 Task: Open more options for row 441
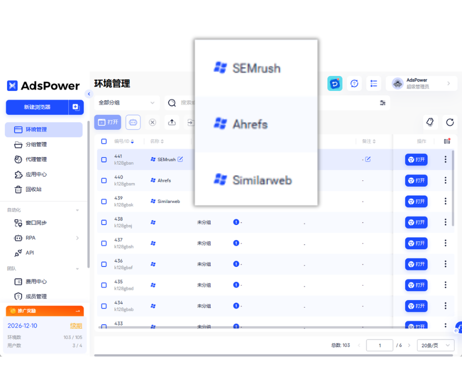(x=445, y=159)
